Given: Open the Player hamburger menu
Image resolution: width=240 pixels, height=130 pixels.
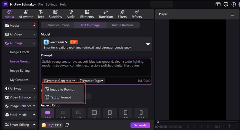Looking at the screenshot, I should click(233, 14).
